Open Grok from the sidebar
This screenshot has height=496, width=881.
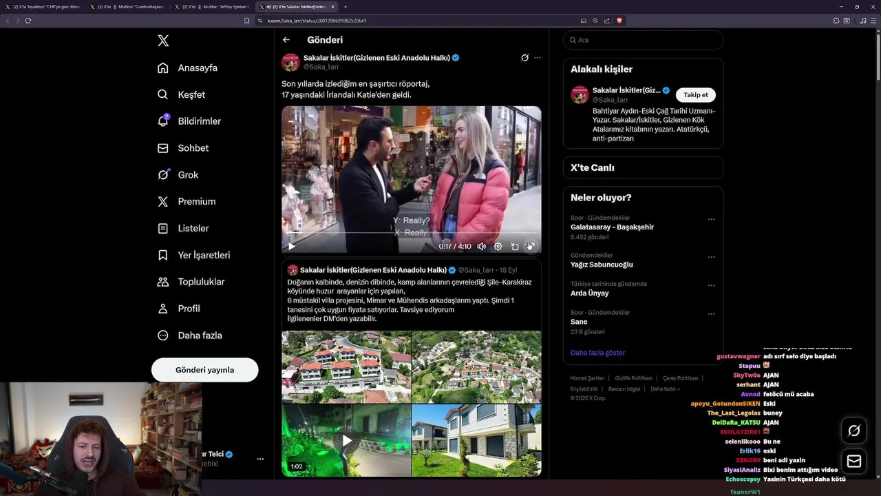click(178, 175)
